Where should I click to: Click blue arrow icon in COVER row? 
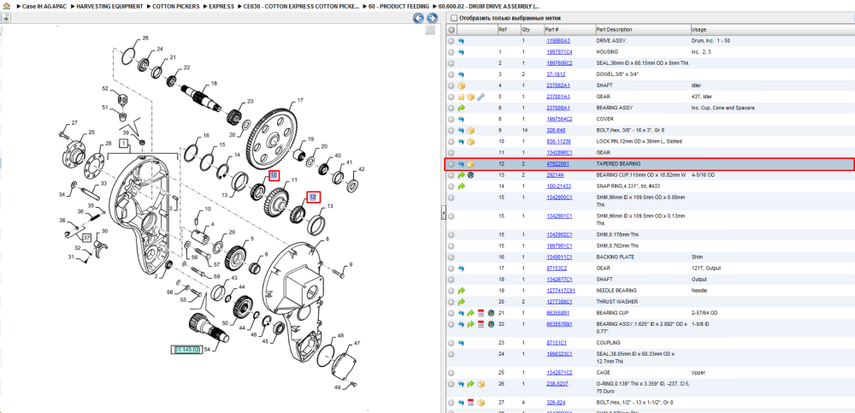pyautogui.click(x=461, y=119)
